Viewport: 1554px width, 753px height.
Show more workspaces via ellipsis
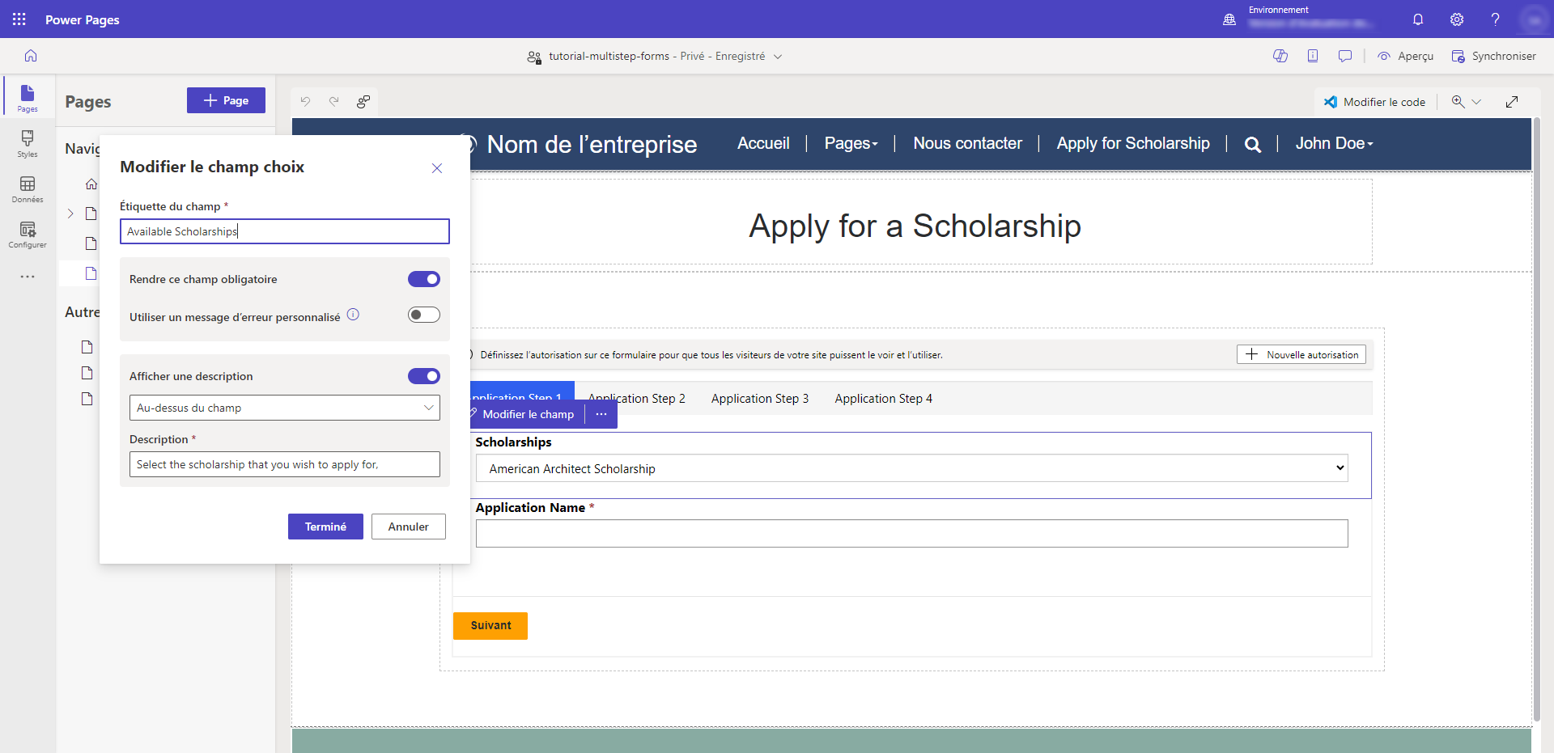pos(28,277)
